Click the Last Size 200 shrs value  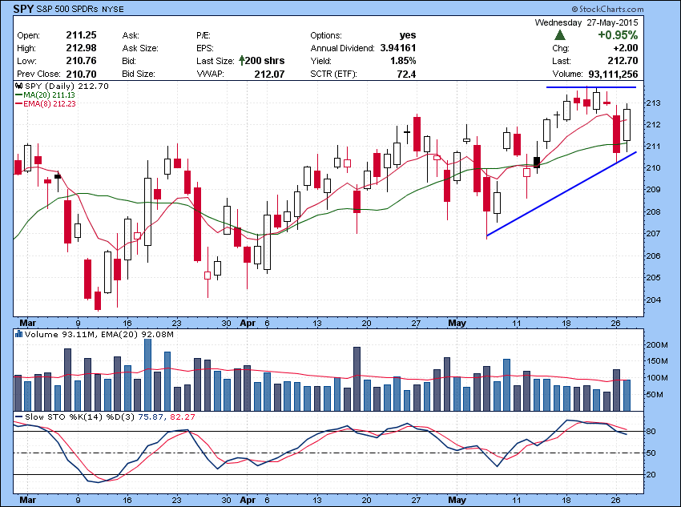point(264,61)
